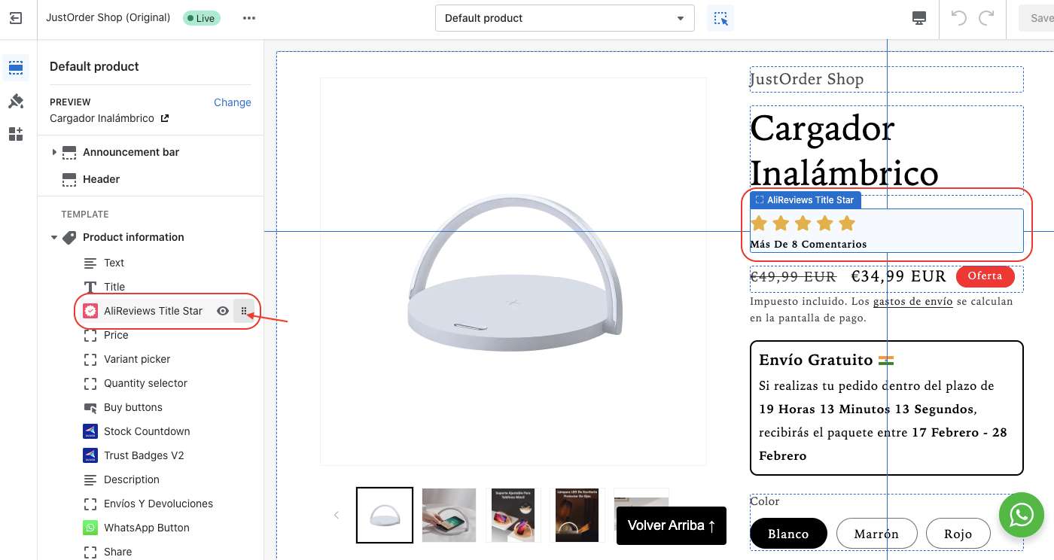Open the Default product template dropdown
The height and width of the screenshot is (560, 1054).
coord(565,18)
